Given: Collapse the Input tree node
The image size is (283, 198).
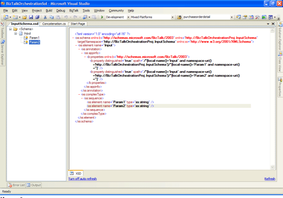Looking at the screenshot, I should coord(16,34).
